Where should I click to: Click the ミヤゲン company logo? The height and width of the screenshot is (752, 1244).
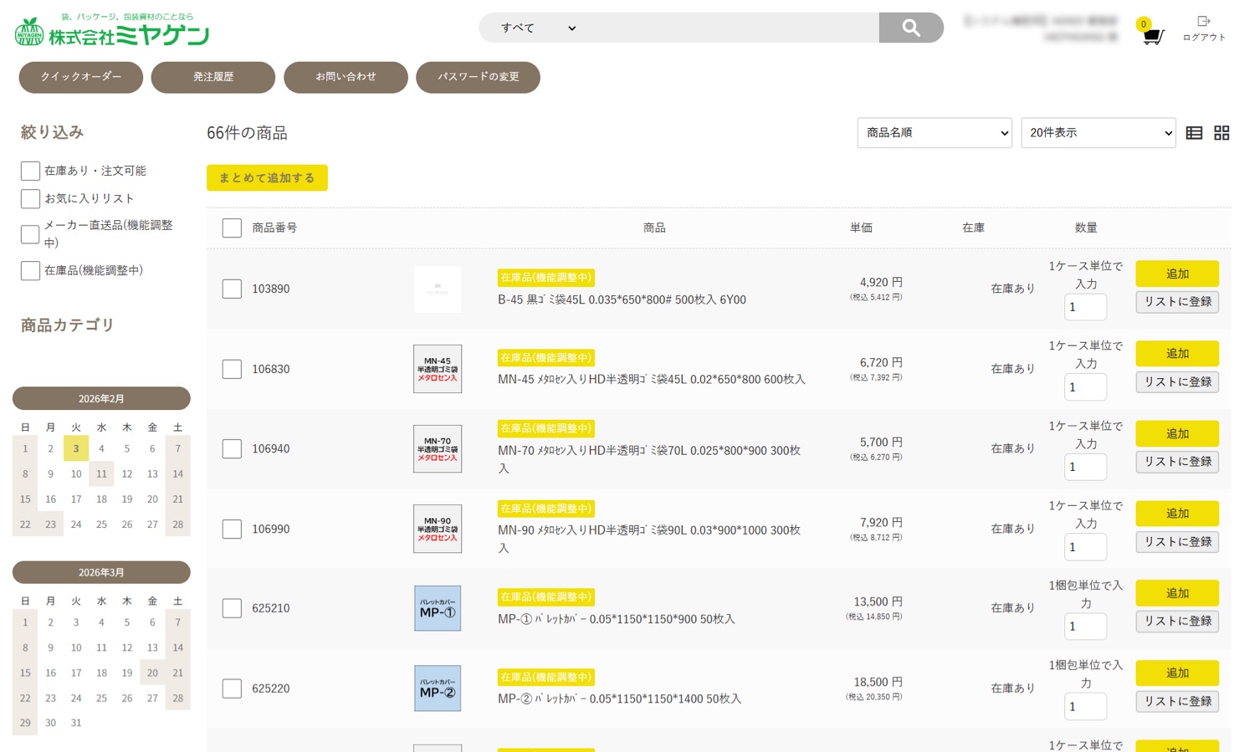point(112,32)
